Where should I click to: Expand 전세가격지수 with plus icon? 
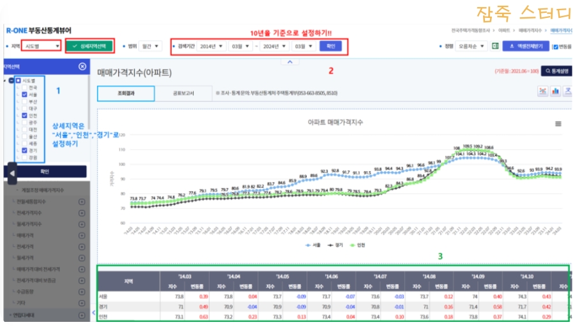(x=82, y=213)
